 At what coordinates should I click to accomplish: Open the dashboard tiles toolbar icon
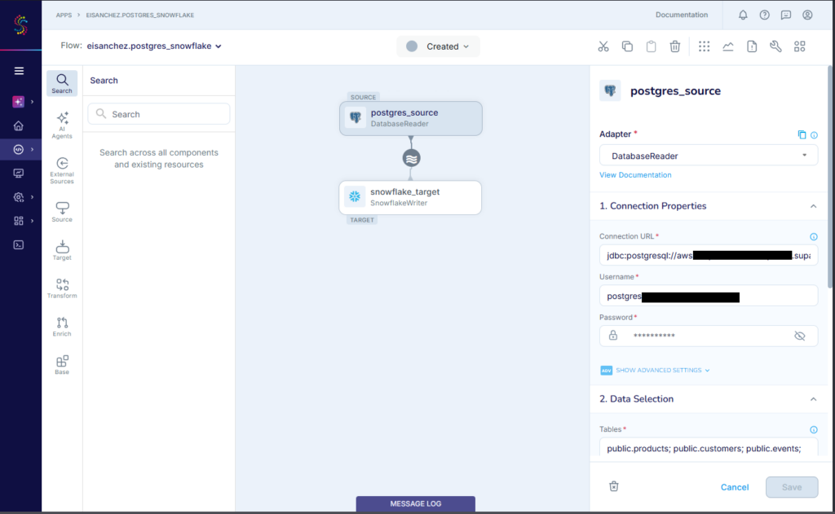click(799, 46)
